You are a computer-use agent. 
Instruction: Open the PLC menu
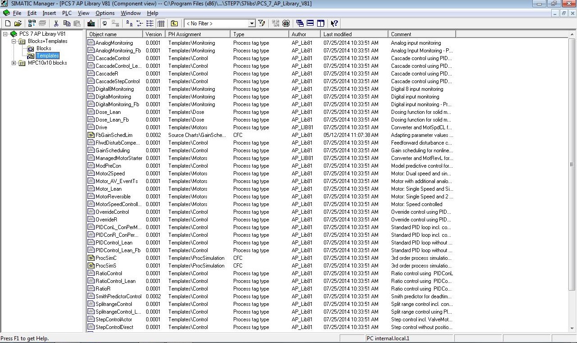[67, 13]
